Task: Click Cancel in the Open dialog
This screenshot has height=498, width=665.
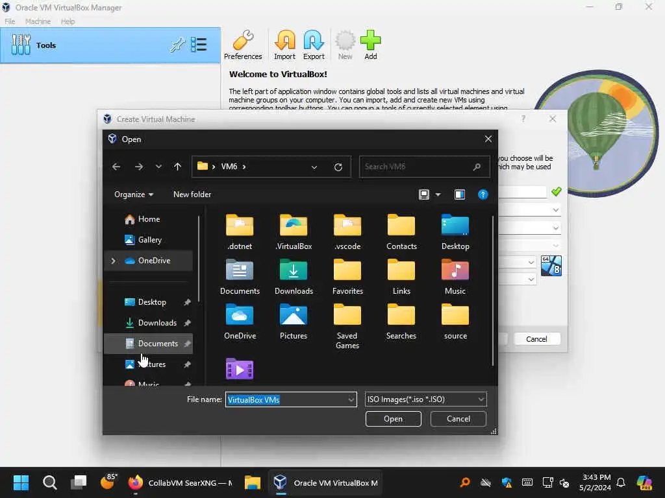Action: click(458, 419)
